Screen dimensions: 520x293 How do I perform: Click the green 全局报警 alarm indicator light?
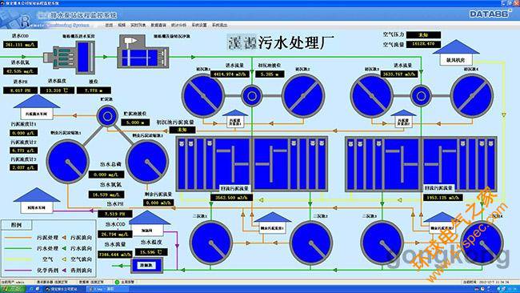click(117, 282)
